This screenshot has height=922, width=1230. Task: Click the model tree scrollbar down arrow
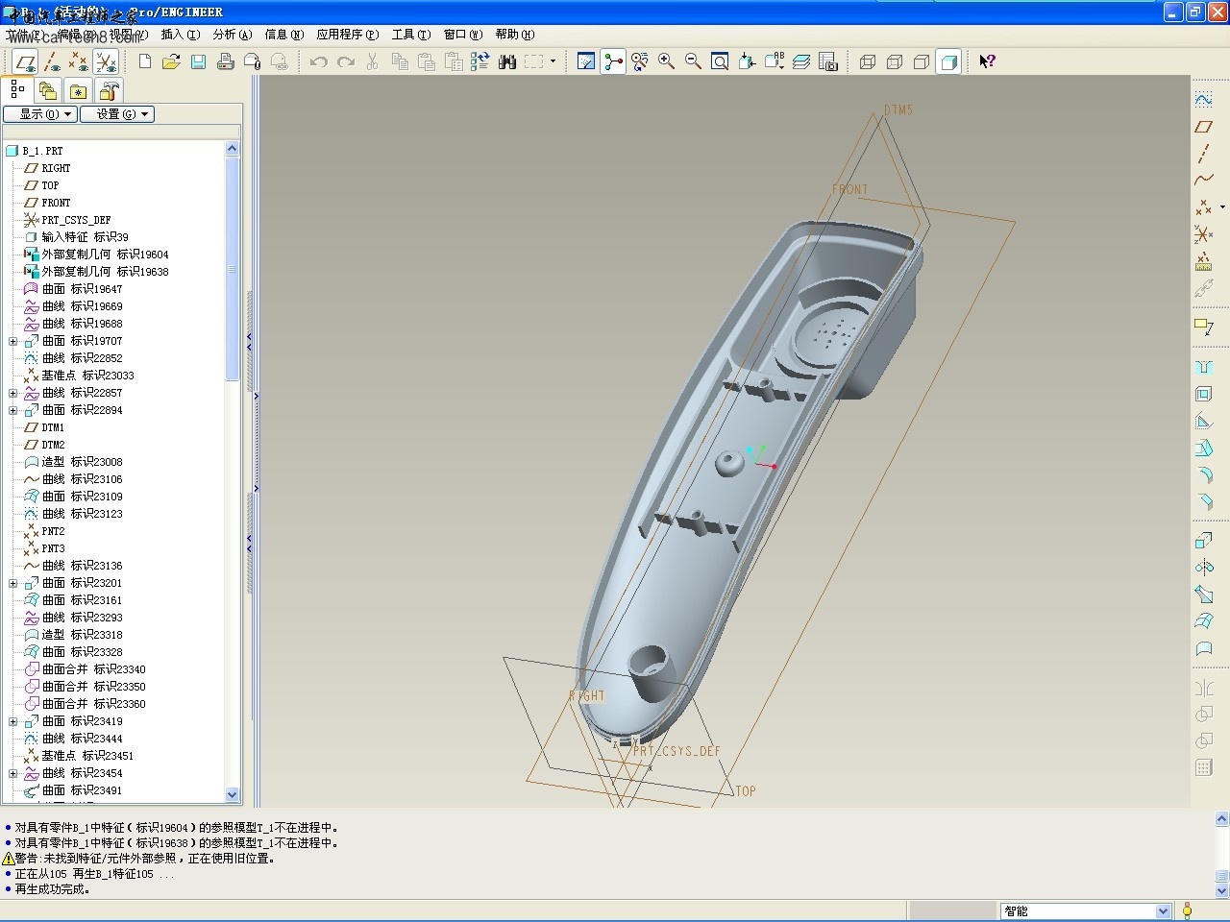click(x=232, y=794)
